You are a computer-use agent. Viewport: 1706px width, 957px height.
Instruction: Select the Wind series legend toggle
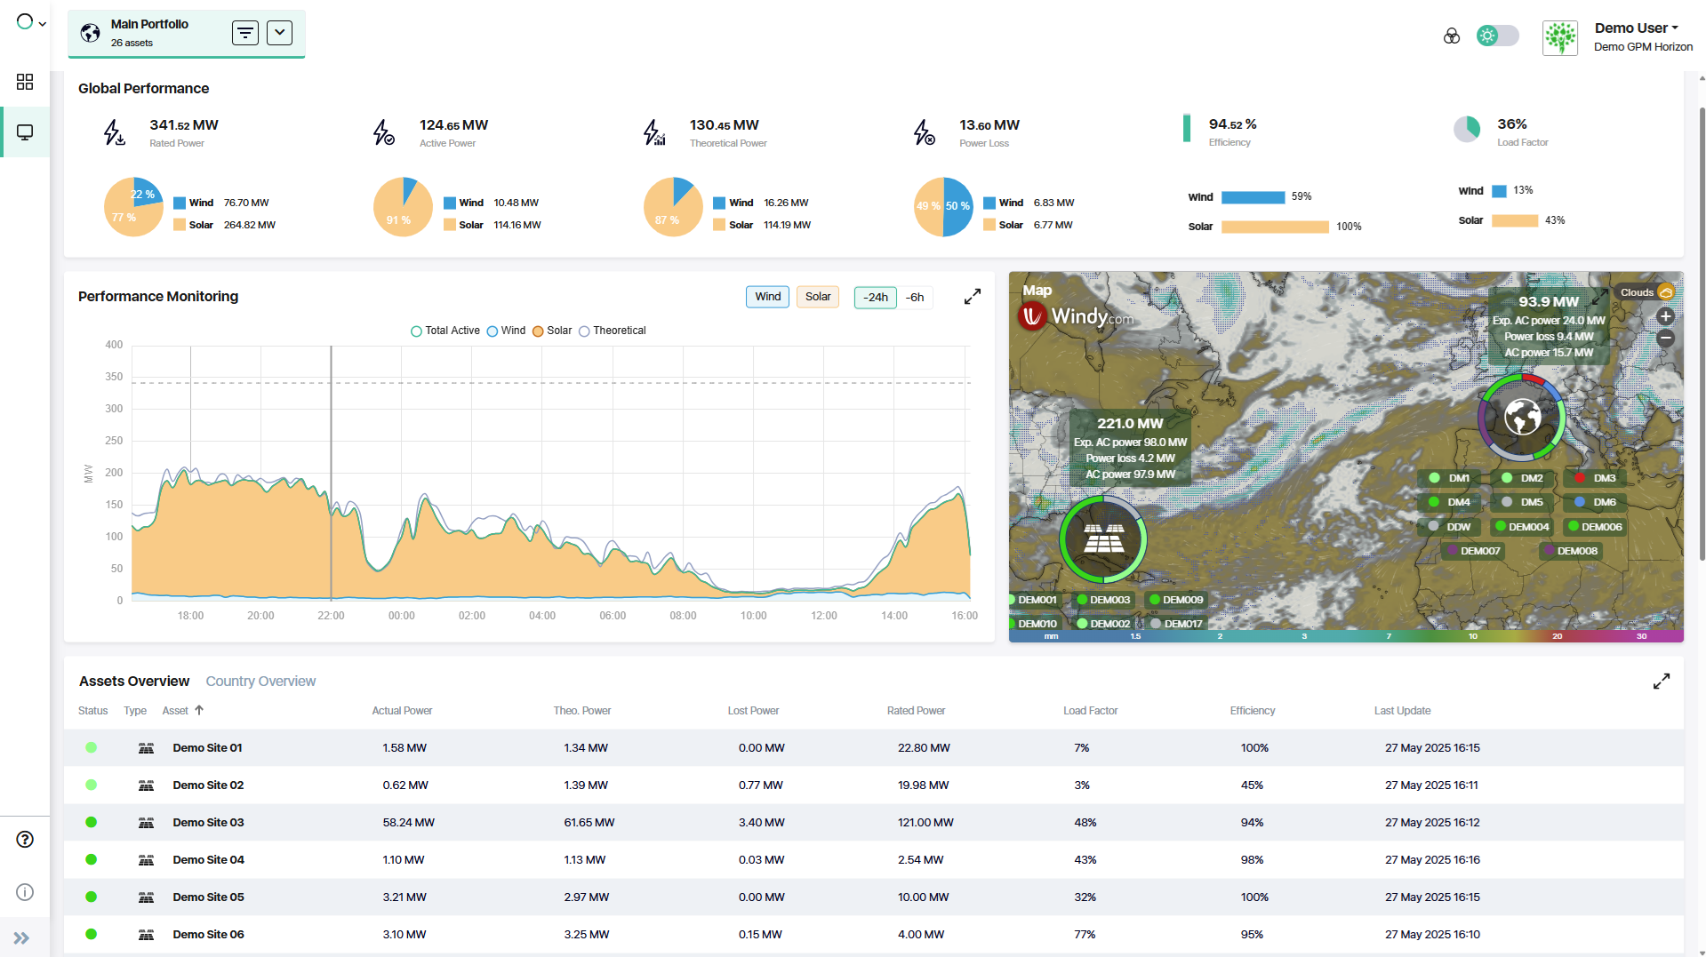pyautogui.click(x=505, y=331)
